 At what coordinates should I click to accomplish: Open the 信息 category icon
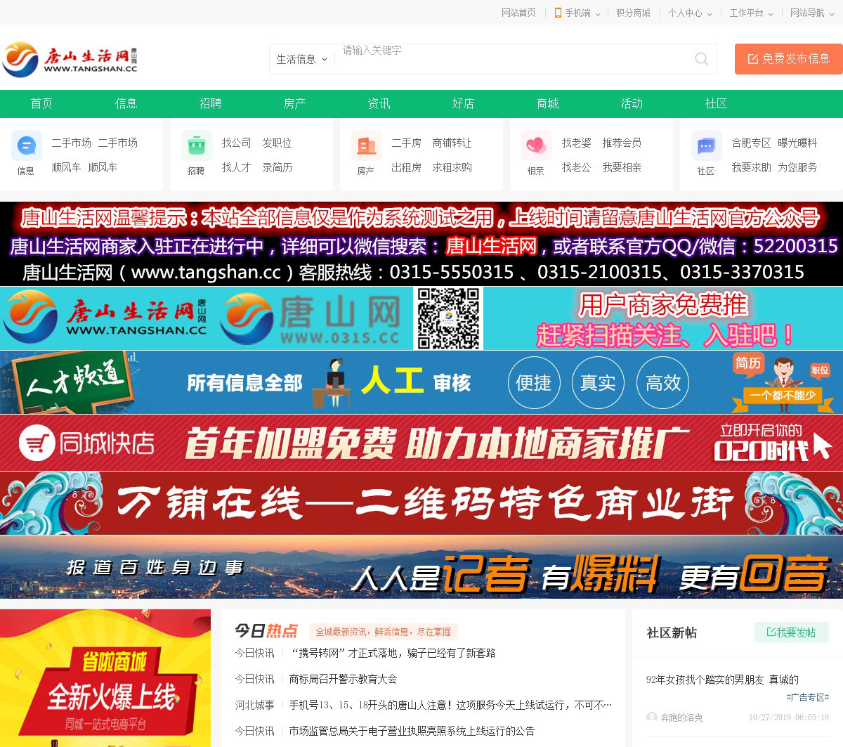pyautogui.click(x=26, y=146)
